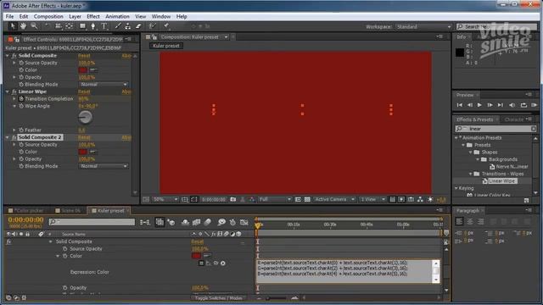Collapse the Solid Composite 2 effect group
This screenshot has height=305, width=543.
pos(8,137)
